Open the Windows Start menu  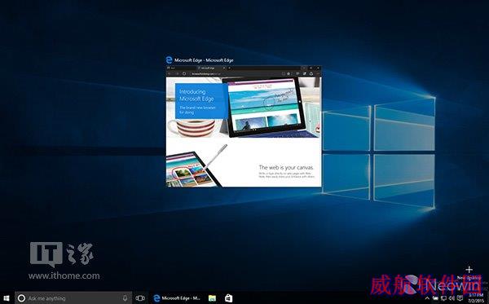7,298
